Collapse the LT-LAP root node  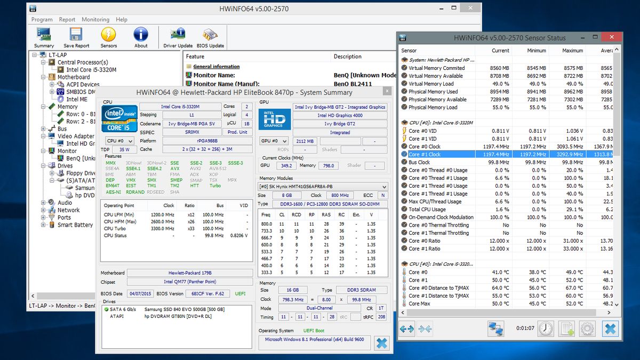35,55
